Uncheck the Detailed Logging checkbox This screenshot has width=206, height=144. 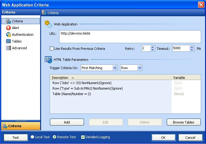click(83, 137)
